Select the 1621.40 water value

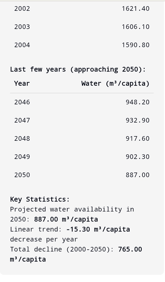(135, 8)
